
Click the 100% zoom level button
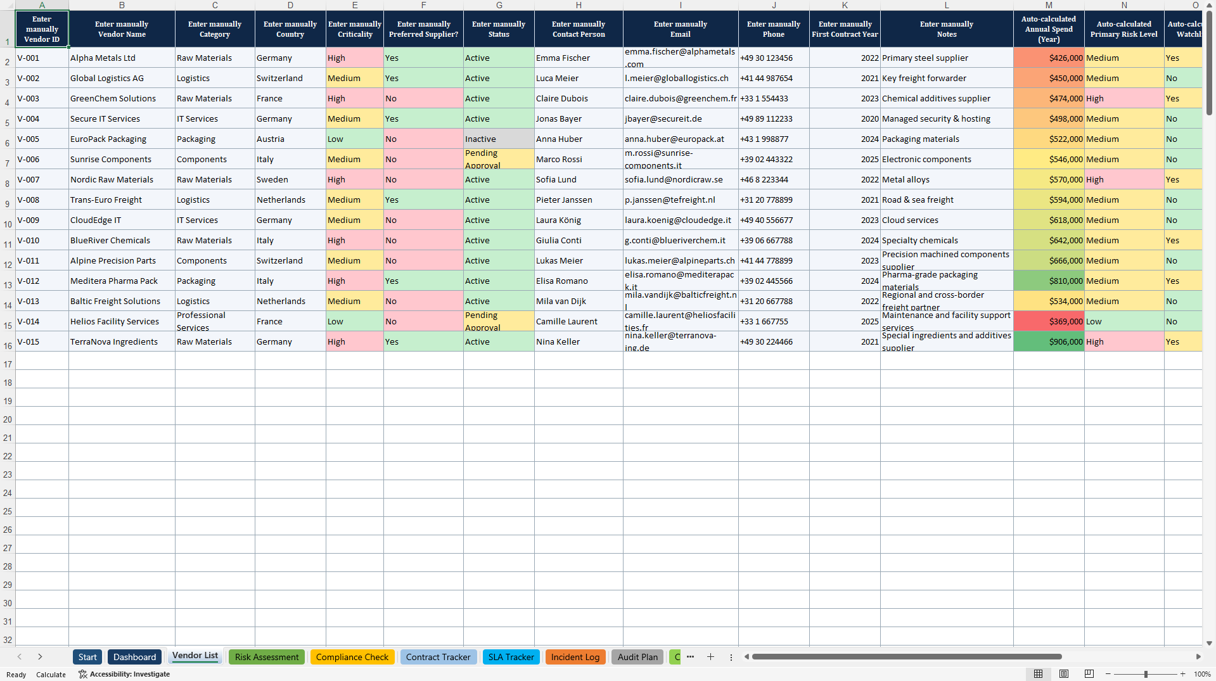pos(1202,674)
